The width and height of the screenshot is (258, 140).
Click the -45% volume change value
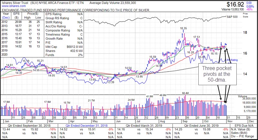249,10
